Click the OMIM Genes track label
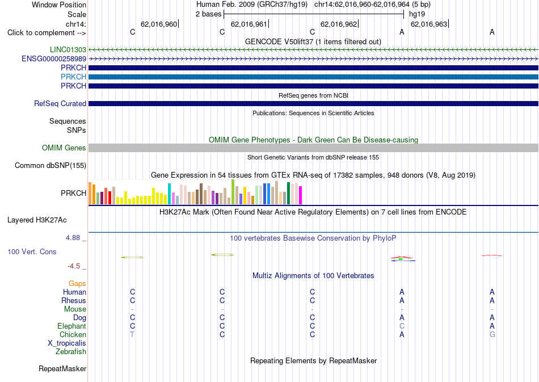 (64, 148)
